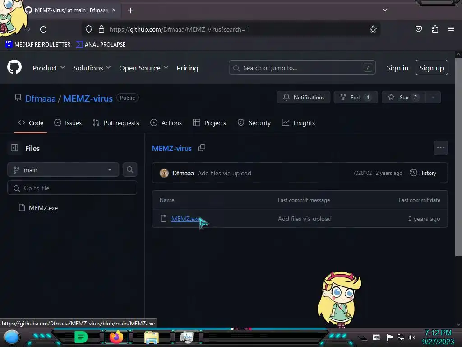The image size is (462, 347).
Task: Click the Add files via upload commit message
Action: [224, 173]
